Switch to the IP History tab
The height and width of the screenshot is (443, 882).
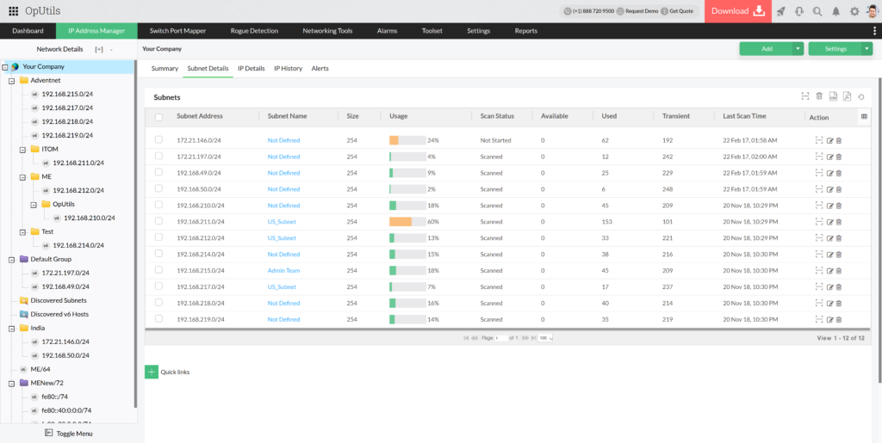[x=288, y=68]
